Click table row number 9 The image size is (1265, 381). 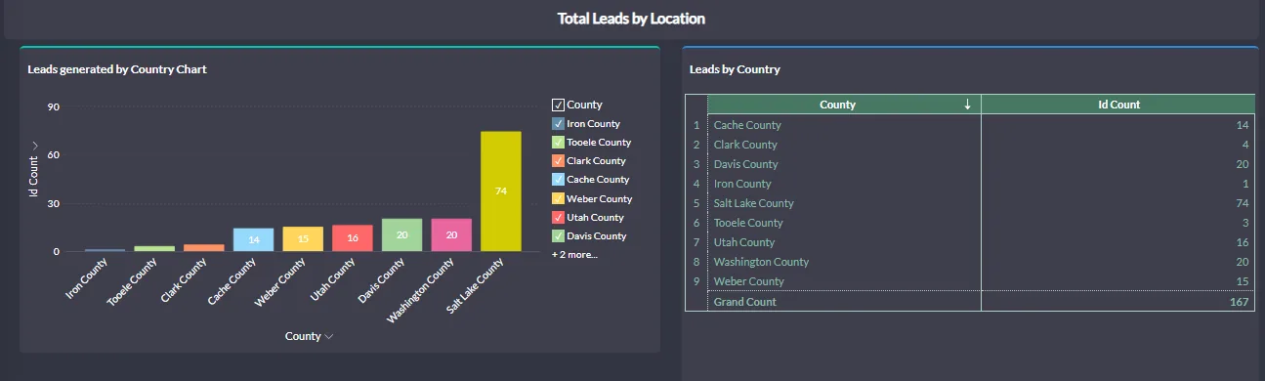(x=696, y=281)
